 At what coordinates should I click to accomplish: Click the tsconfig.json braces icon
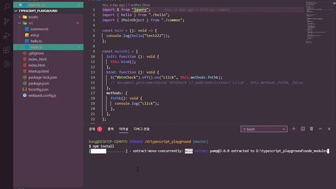pyautogui.click(x=25, y=89)
